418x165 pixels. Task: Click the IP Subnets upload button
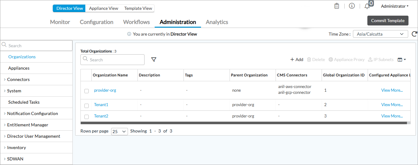point(381,59)
